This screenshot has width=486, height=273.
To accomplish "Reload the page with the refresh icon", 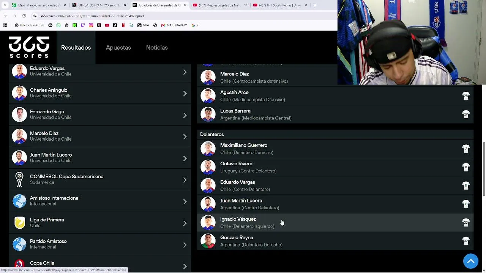I will (24, 16).
